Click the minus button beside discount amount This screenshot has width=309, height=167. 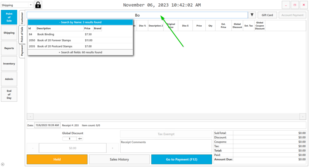[33, 148]
